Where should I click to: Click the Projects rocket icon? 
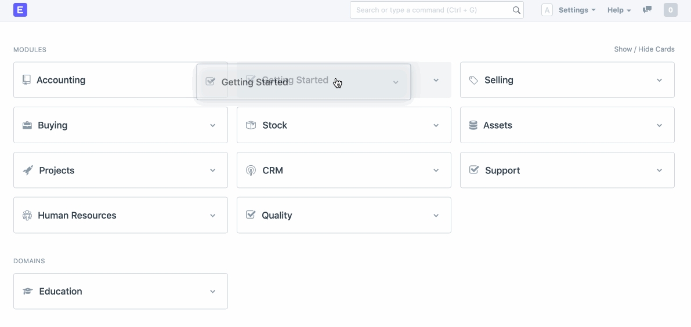point(28,170)
